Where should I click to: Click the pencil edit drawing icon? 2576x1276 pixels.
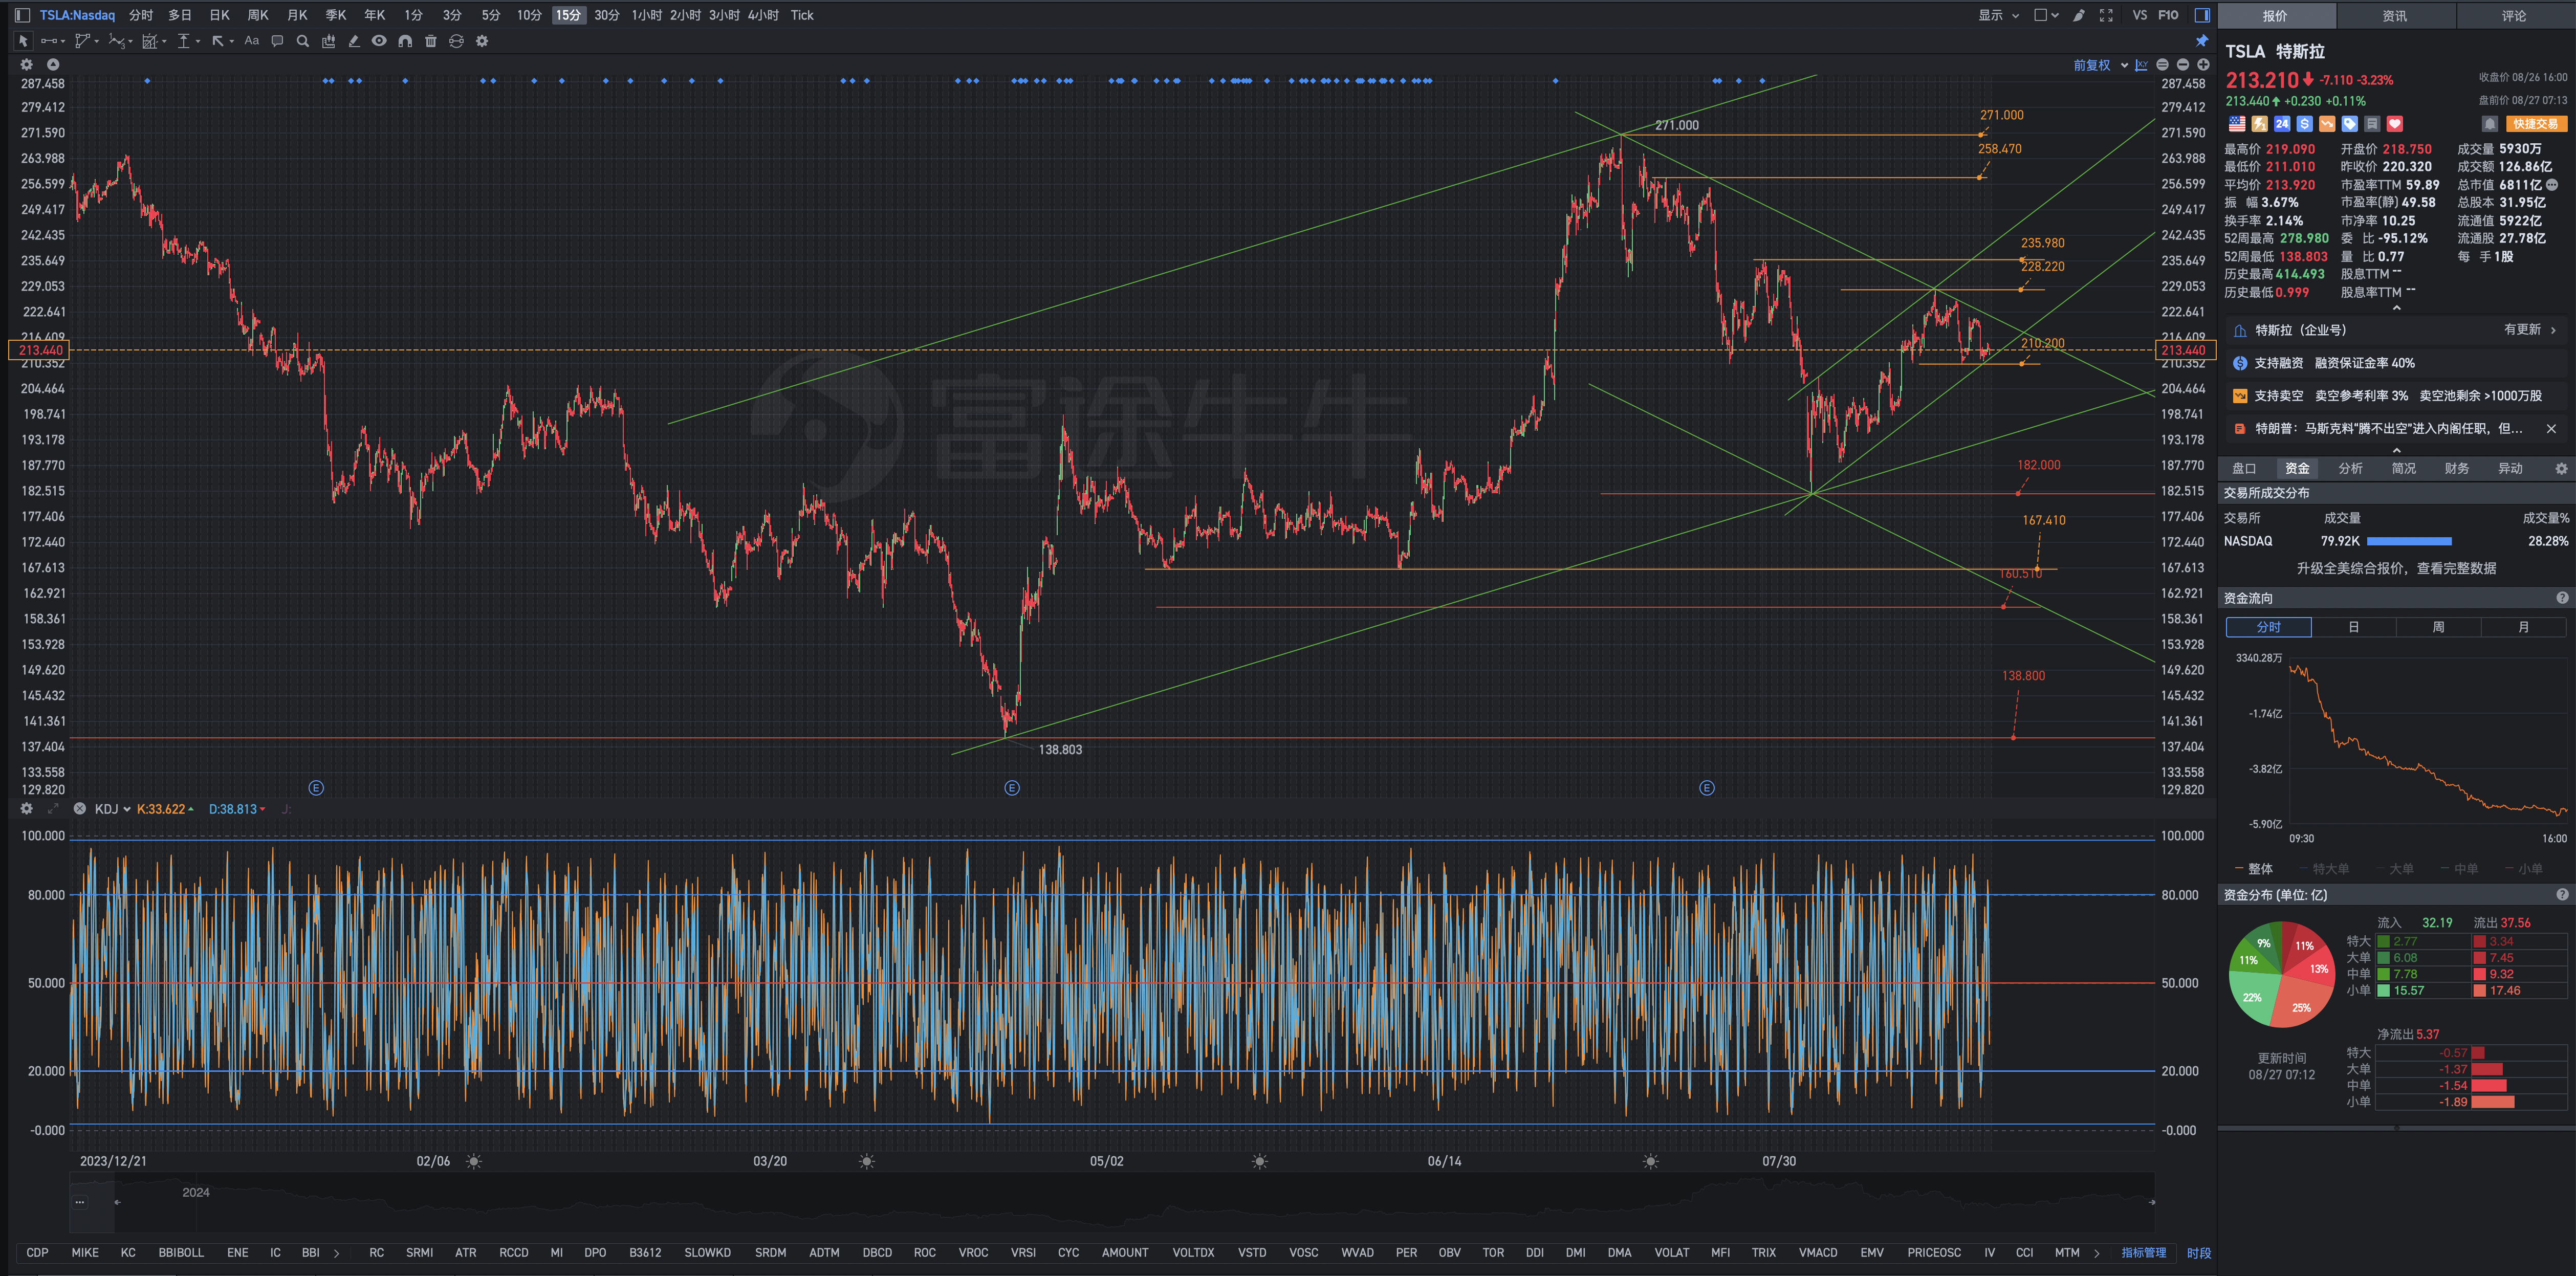353,41
